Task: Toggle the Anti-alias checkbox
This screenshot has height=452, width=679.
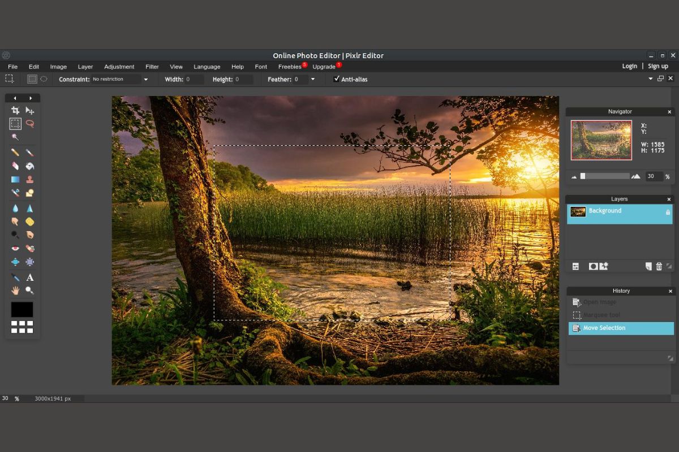Action: click(x=337, y=79)
